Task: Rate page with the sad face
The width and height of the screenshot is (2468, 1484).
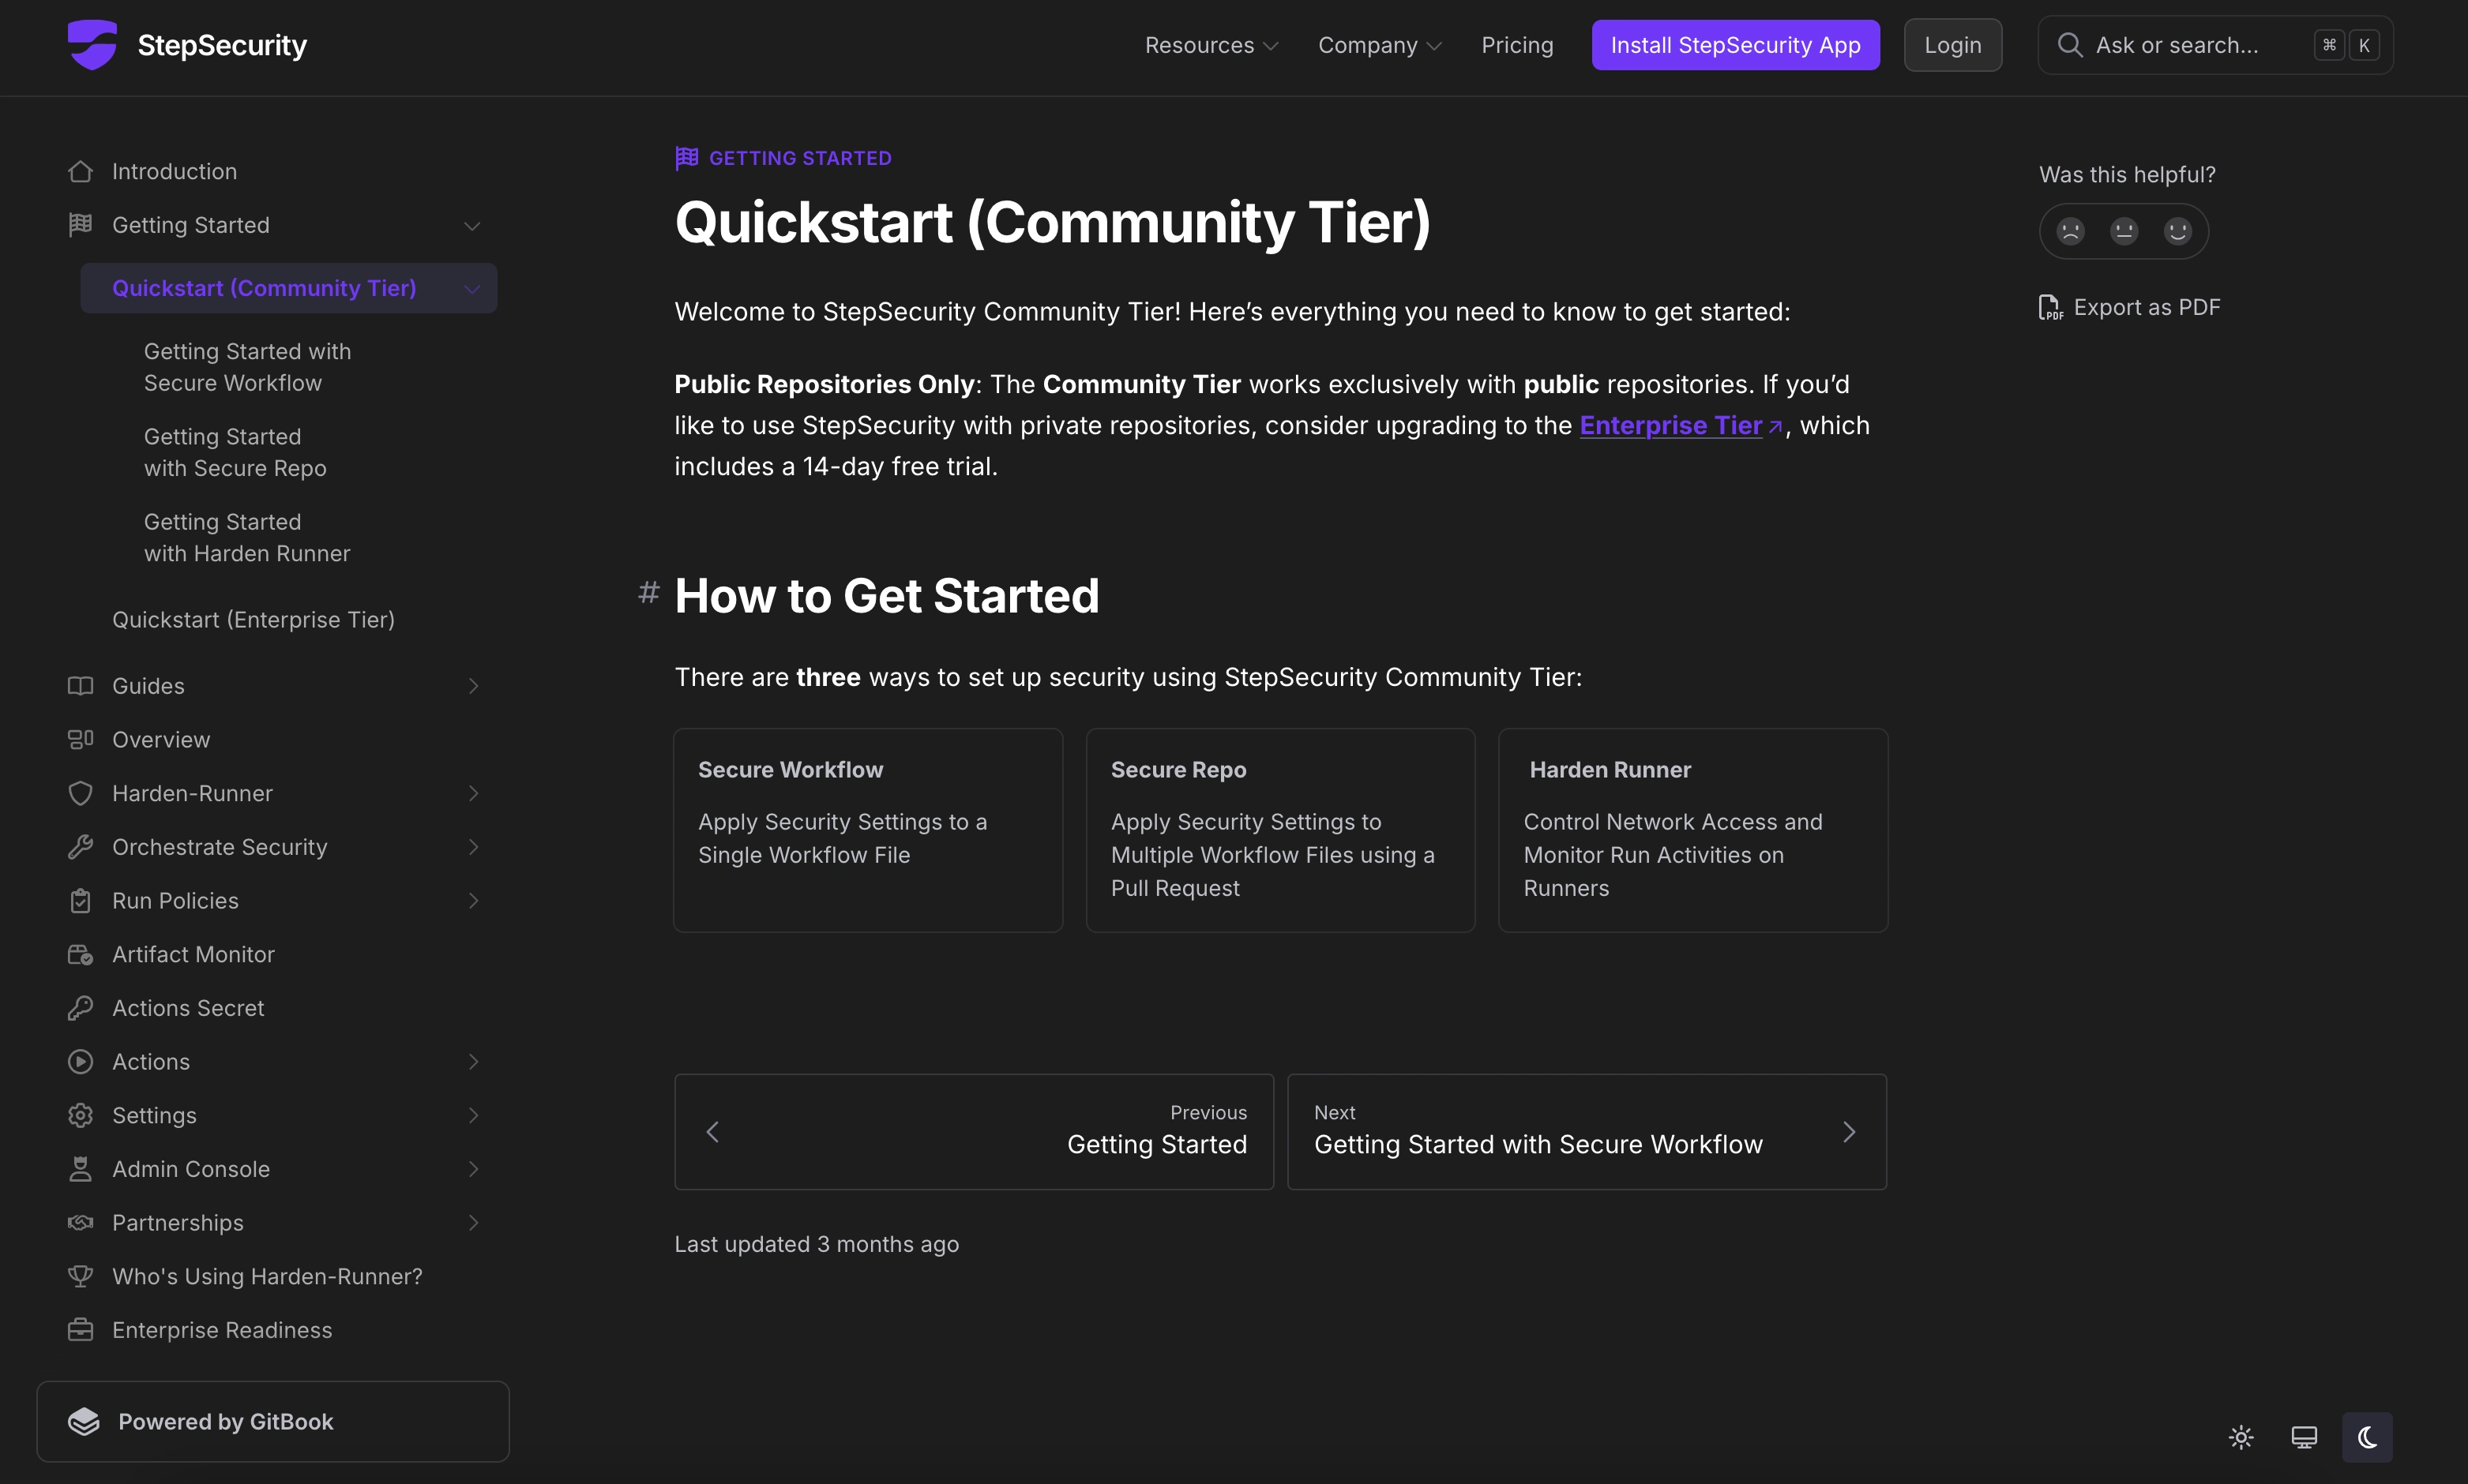Action: click(x=2070, y=231)
